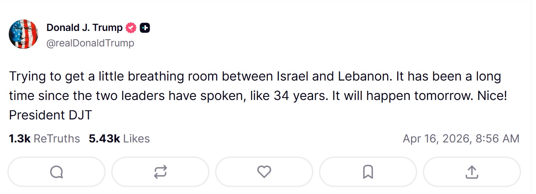
Task: Click the black plus badge beside the name
Action: pos(145,28)
